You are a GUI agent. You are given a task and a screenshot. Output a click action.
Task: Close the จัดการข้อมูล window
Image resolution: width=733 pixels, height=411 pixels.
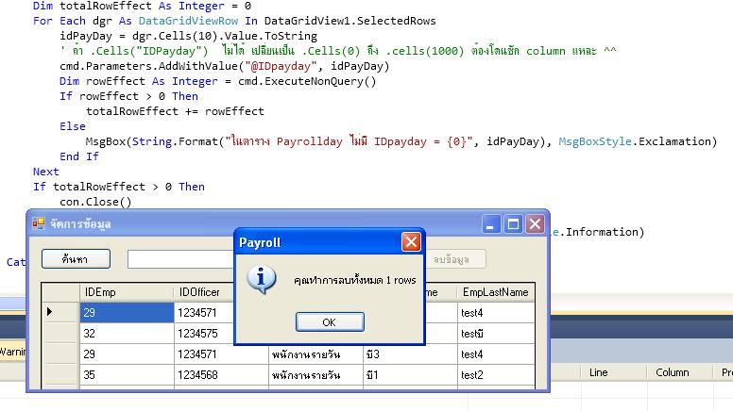point(535,224)
